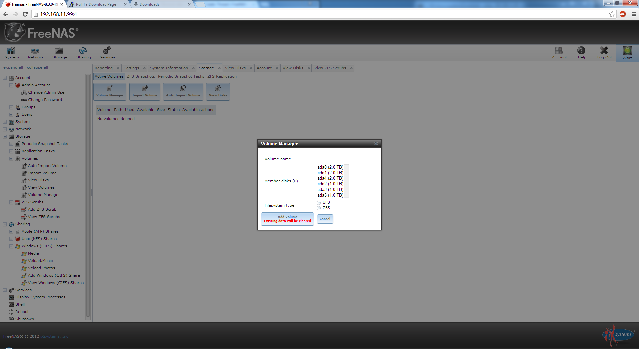Image resolution: width=639 pixels, height=349 pixels.
Task: Select Reboot in the sidebar tree
Action: coord(22,312)
